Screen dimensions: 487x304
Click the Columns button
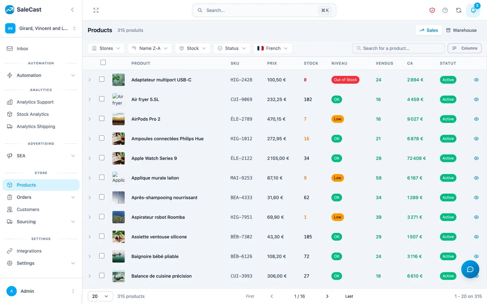coord(464,48)
